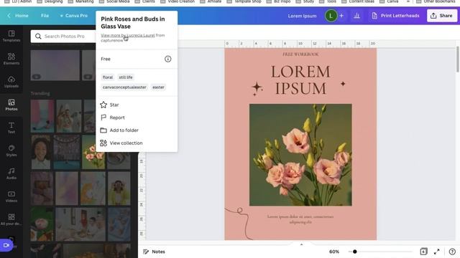Go back to Home

coord(18,16)
